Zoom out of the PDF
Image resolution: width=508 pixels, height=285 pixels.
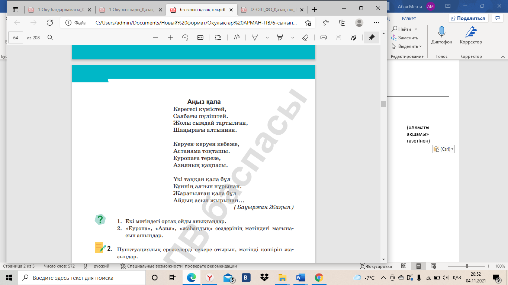[155, 37]
